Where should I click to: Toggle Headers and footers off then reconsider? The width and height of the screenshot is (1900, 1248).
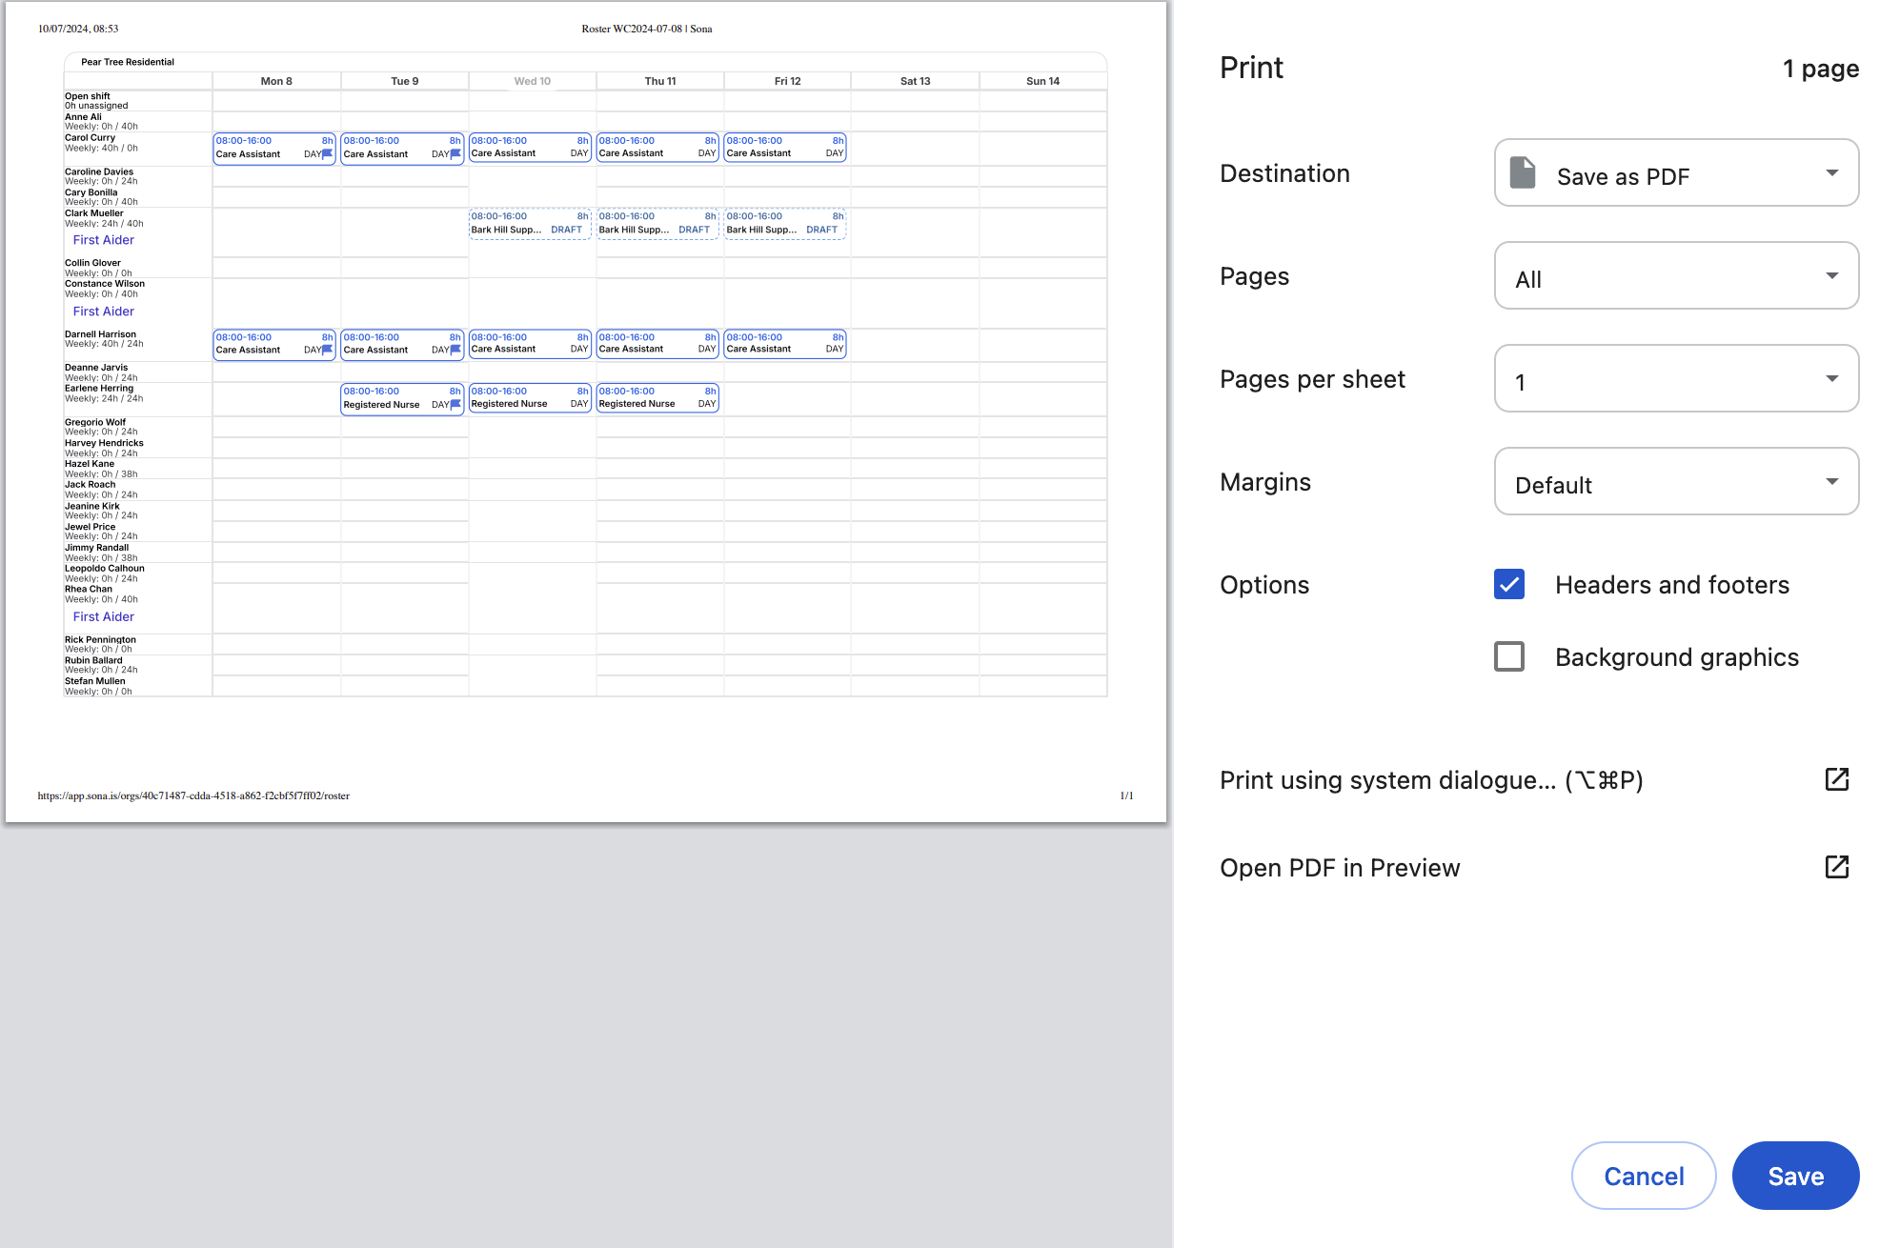click(x=1509, y=584)
